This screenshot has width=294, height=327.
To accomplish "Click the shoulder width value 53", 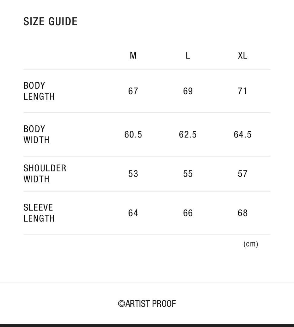I will [133, 174].
